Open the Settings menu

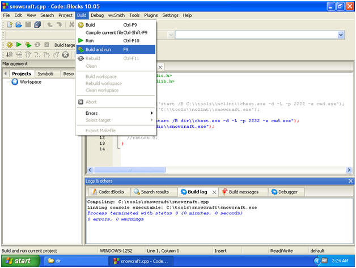[x=170, y=15]
